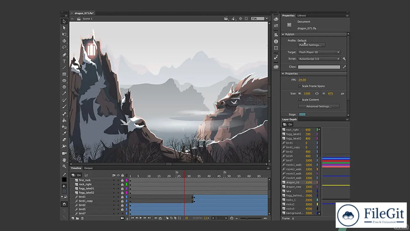410x231 pixels.
Task: Collapse the Publish section
Action: coord(283,34)
